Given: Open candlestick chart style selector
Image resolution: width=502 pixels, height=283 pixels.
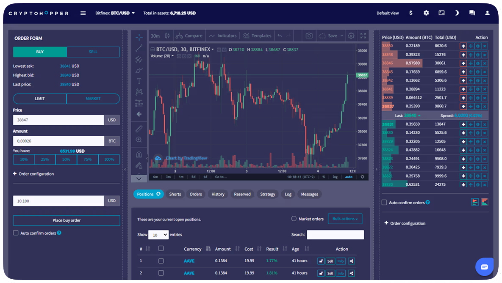Looking at the screenshot, I should pyautogui.click(x=167, y=36).
